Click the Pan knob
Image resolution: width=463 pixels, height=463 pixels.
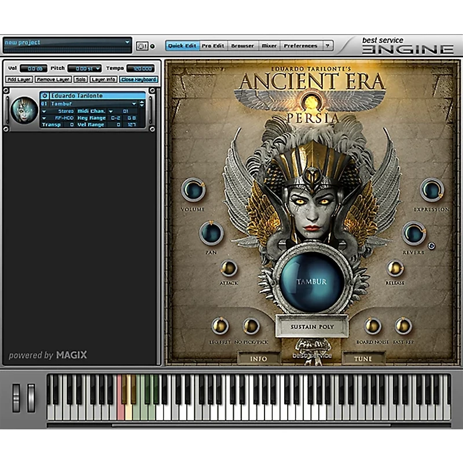pos(211,233)
